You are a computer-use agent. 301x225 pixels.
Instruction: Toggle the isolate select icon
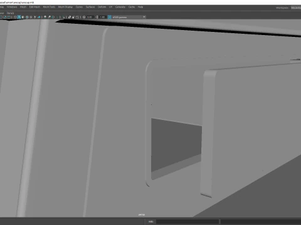pos(63,17)
